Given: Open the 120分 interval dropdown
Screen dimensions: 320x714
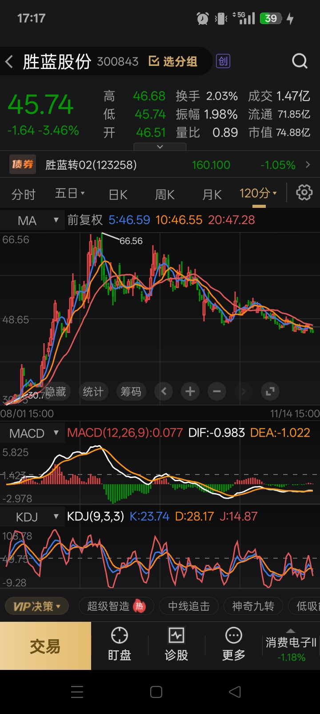Looking at the screenshot, I should click(258, 193).
